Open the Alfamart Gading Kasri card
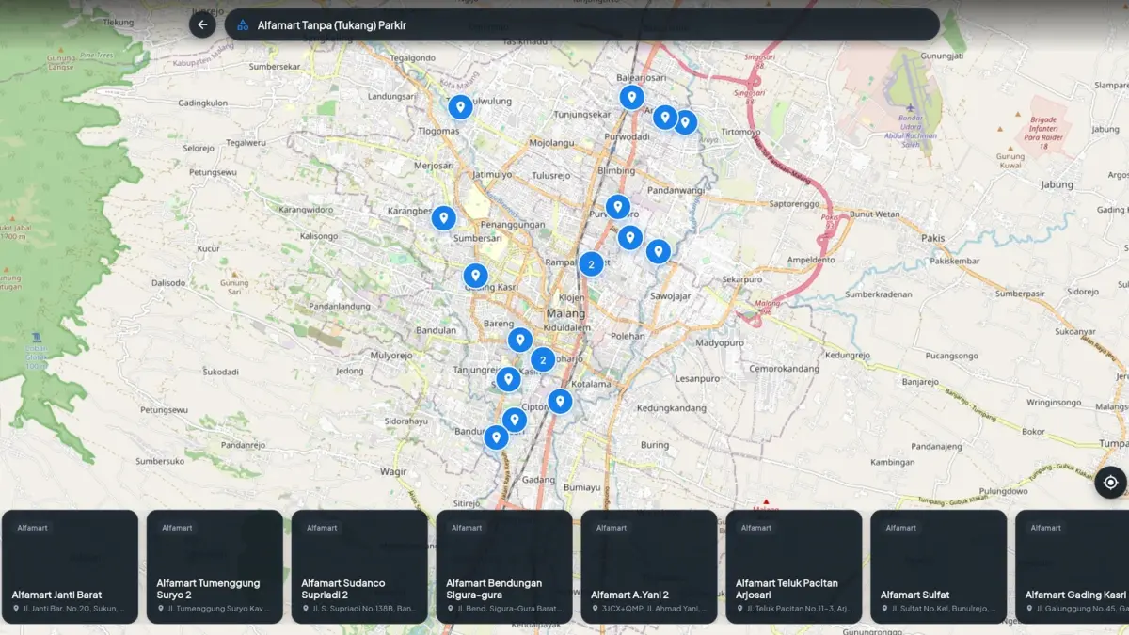 (x=1073, y=566)
